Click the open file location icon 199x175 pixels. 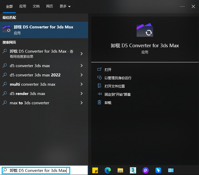100,86
